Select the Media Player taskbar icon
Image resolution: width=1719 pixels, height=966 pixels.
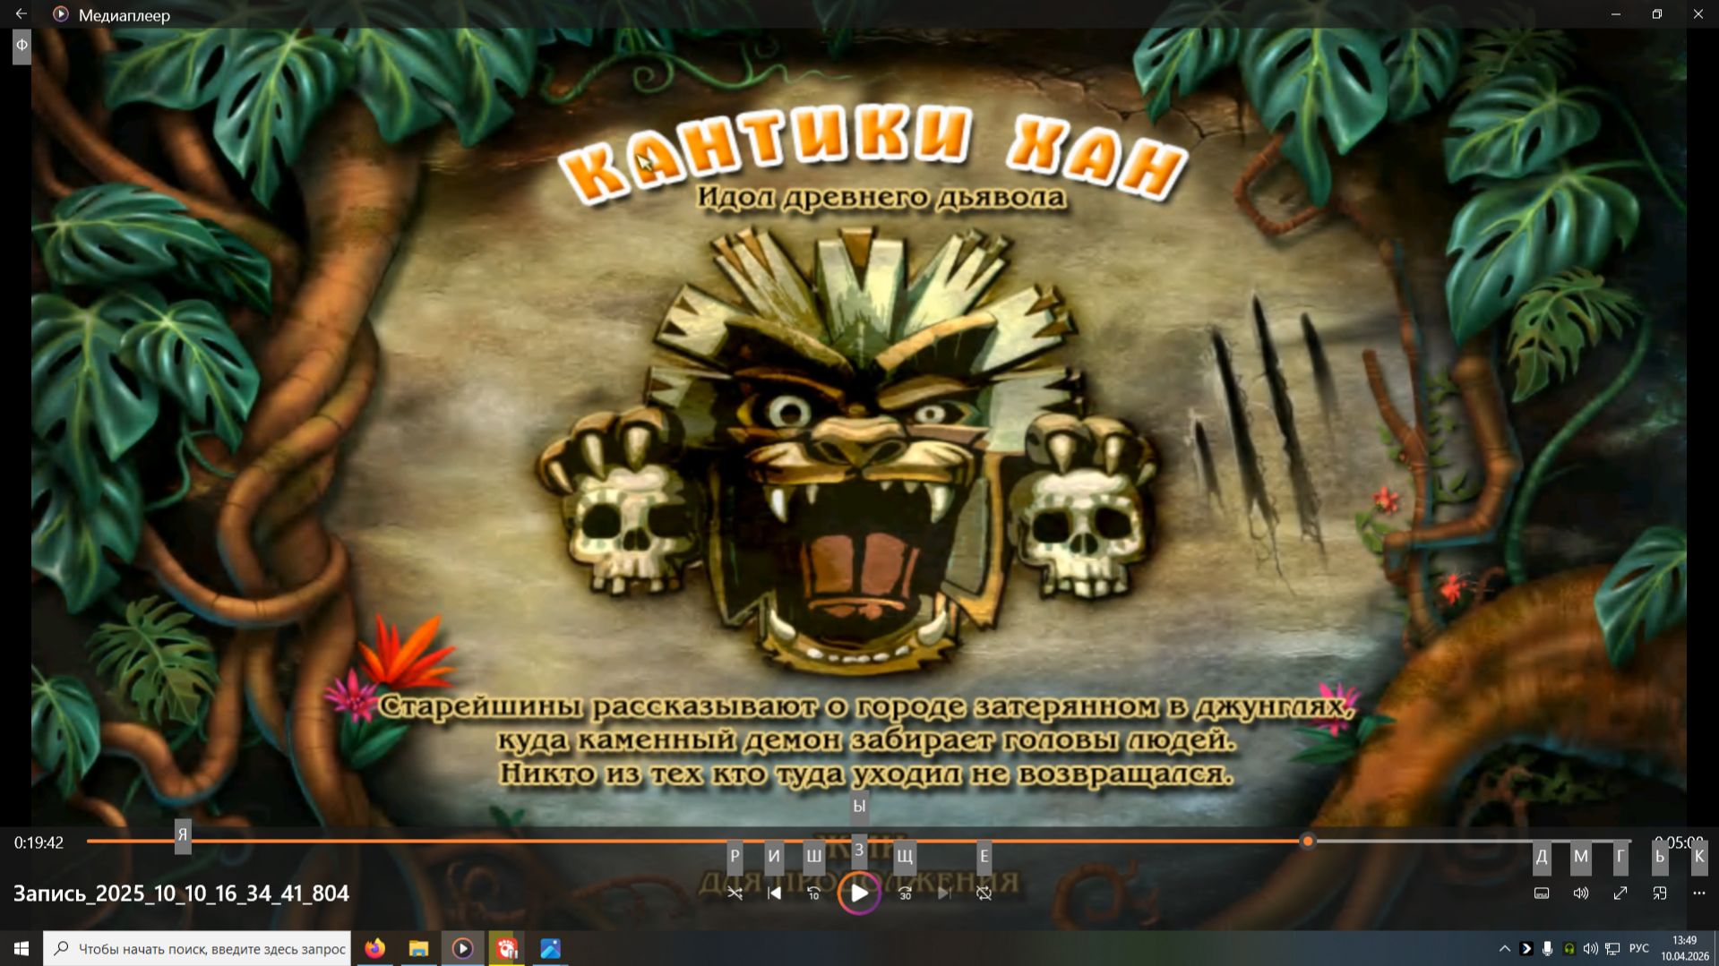point(462,948)
